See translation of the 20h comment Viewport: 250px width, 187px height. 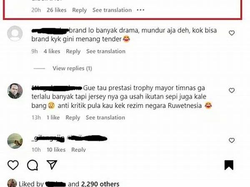tap(112, 10)
